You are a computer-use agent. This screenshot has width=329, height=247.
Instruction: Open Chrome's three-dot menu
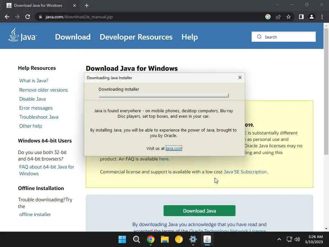322,17
